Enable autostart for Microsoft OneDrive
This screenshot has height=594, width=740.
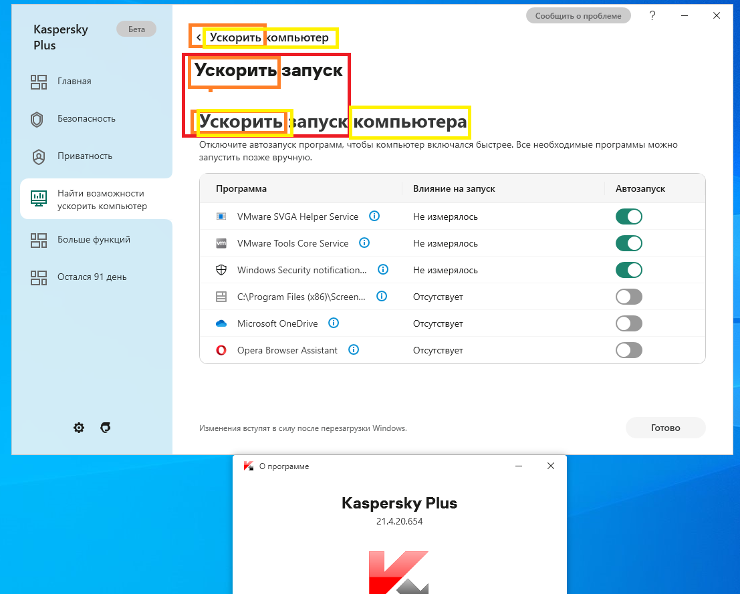pos(629,323)
